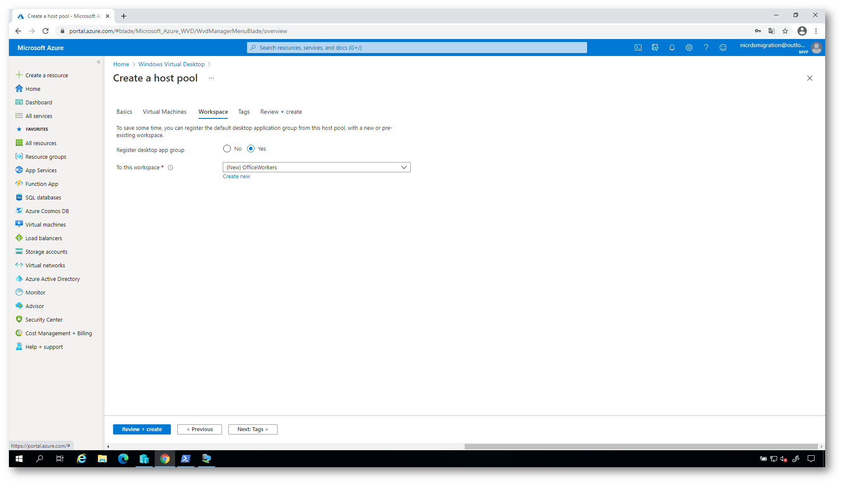The image size is (843, 485).
Task: Switch to the Virtual Machines tab
Action: (x=165, y=112)
